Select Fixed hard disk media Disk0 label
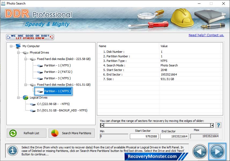230x161 pixels. click(x=64, y=59)
